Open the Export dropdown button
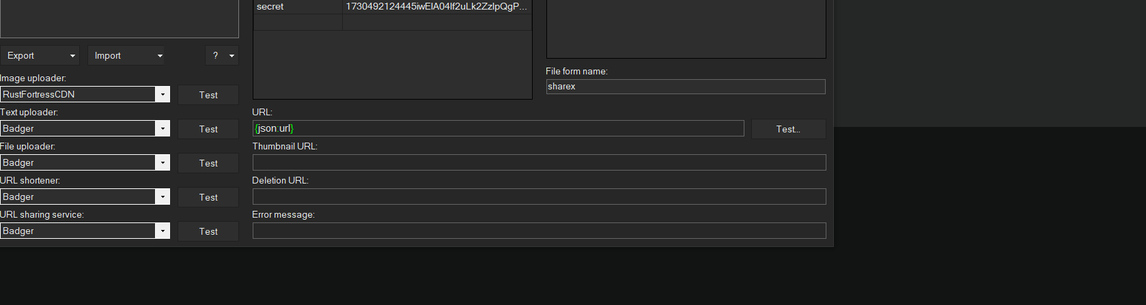The image size is (1146, 305). (x=40, y=56)
